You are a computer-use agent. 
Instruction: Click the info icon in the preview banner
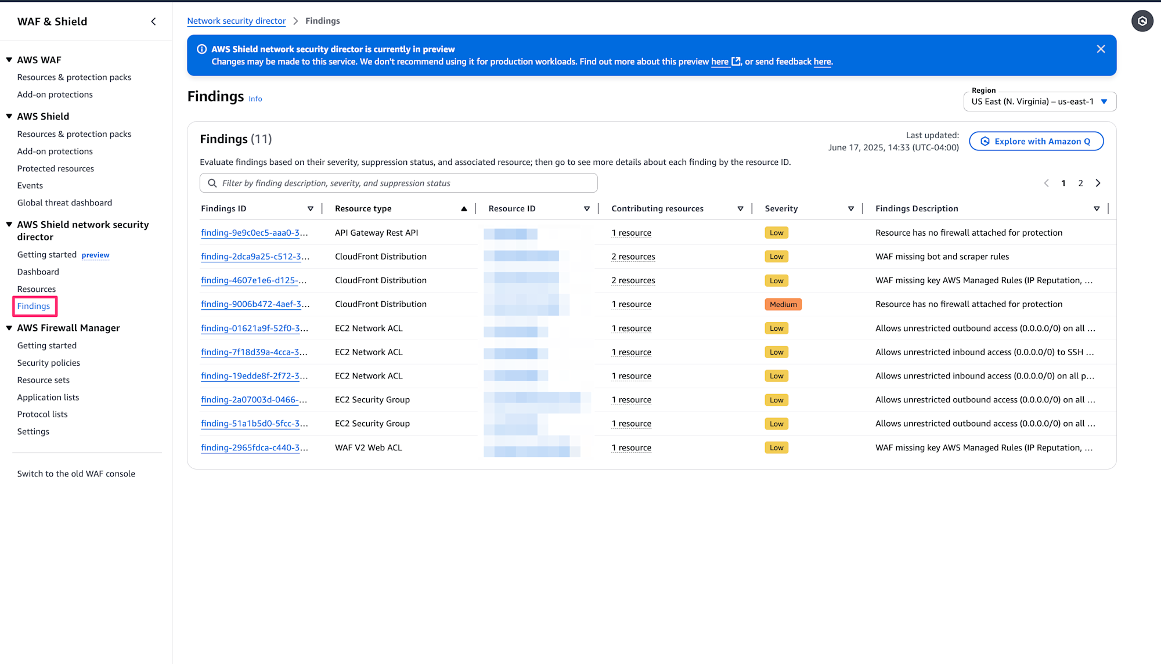tap(202, 49)
